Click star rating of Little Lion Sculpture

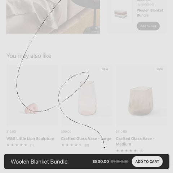pyautogui.click(x=17, y=145)
